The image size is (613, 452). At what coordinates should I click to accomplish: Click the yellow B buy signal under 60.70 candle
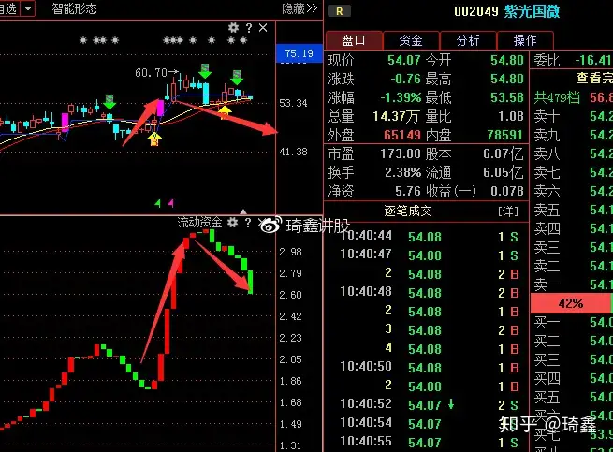(154, 139)
